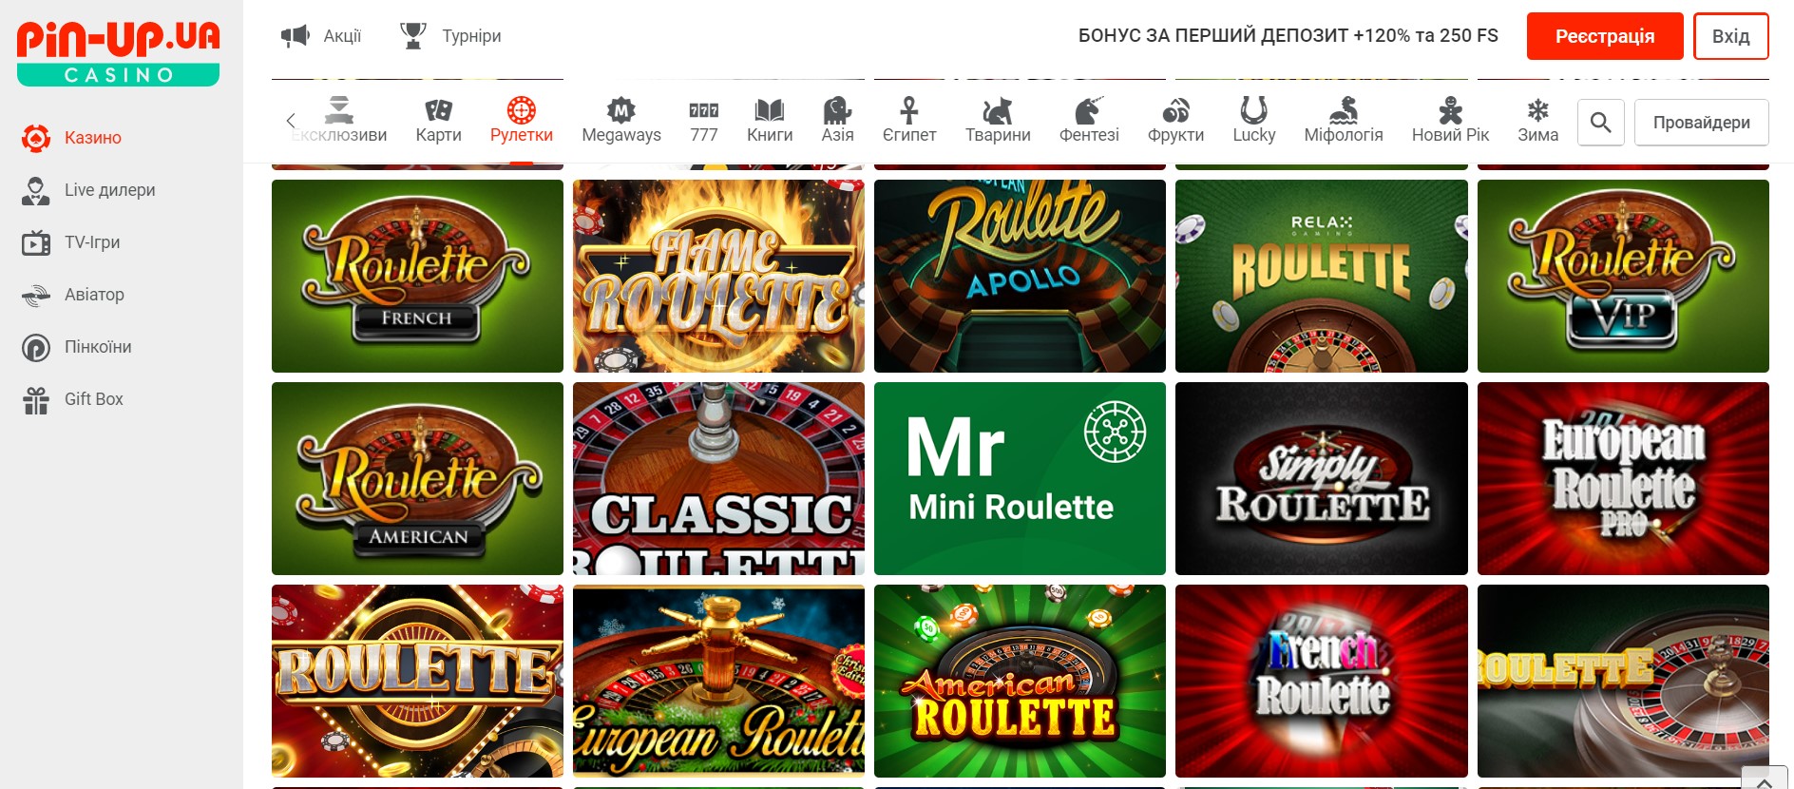This screenshot has width=1794, height=789.
Task: Open the Roulette American game
Action: [417, 478]
